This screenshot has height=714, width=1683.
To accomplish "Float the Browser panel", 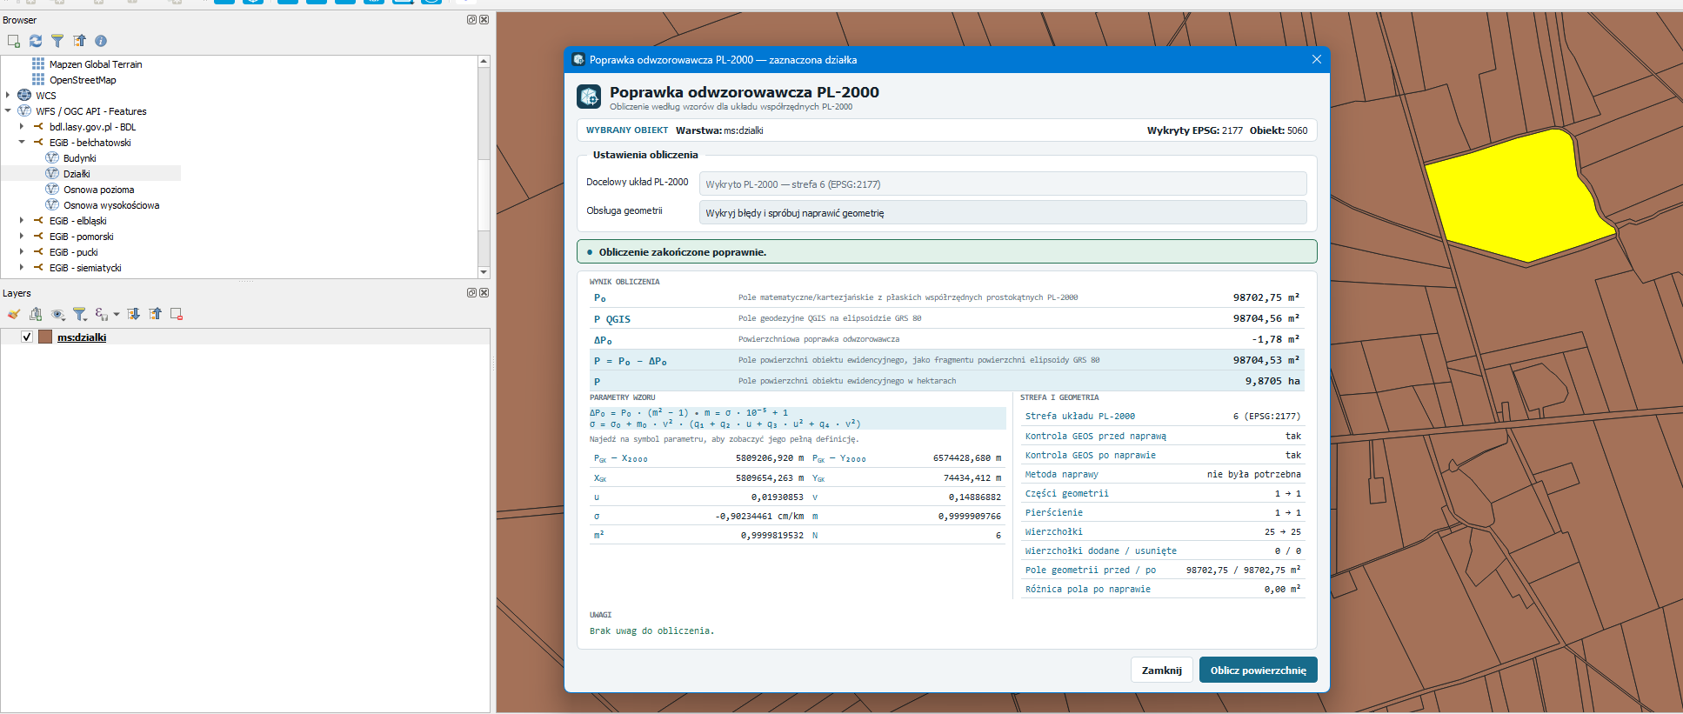I will point(471,20).
